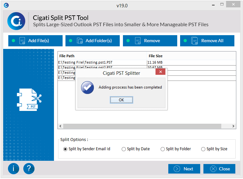The image size is (243, 179).
Task: Open the info (i) icon
Action: [14, 168]
